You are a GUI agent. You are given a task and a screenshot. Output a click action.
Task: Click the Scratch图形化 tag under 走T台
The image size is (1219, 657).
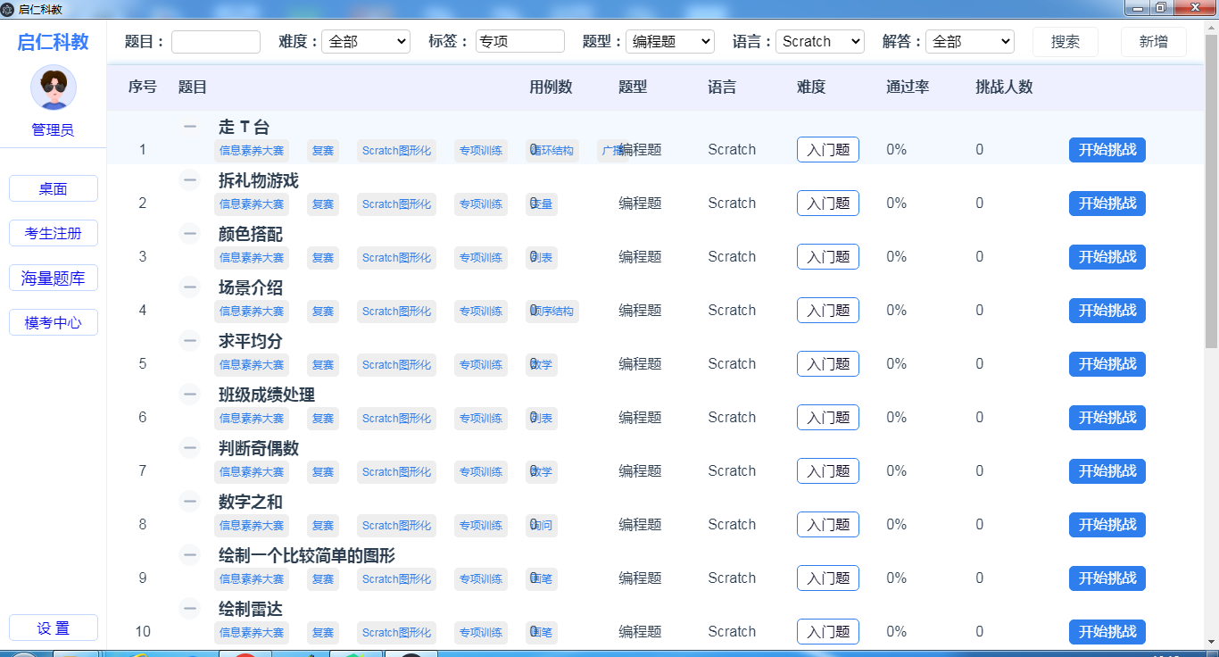[396, 150]
